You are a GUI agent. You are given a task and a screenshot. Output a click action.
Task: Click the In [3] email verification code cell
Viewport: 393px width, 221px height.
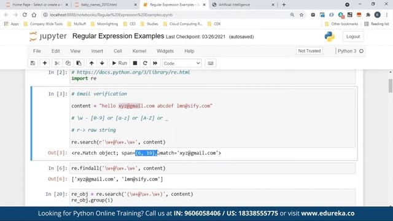[x=212, y=118]
